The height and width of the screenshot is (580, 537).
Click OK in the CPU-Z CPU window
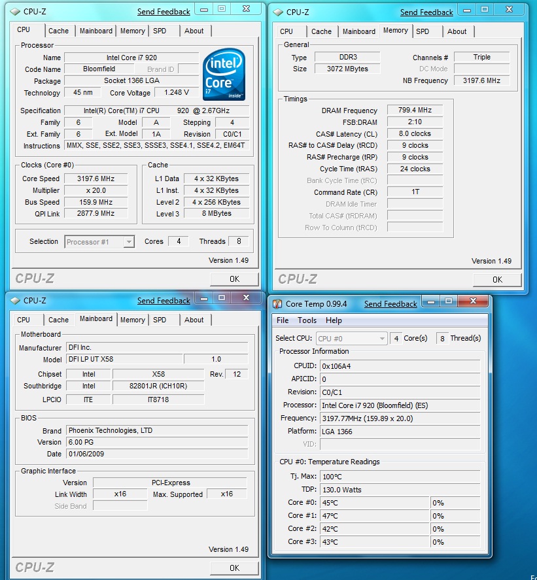click(234, 279)
